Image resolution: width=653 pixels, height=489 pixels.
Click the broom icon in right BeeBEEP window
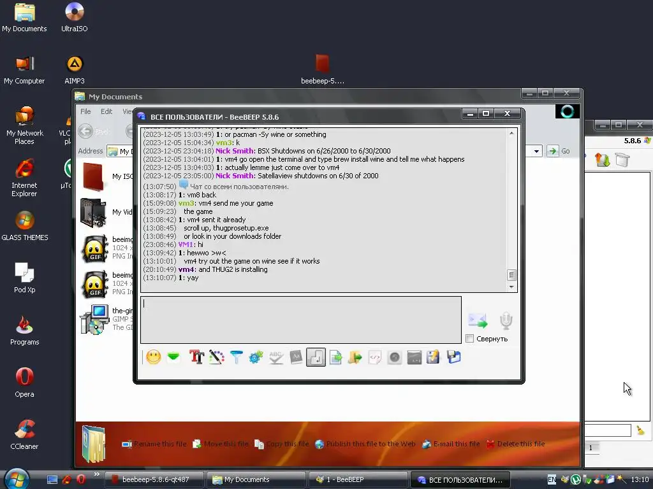[x=640, y=431]
